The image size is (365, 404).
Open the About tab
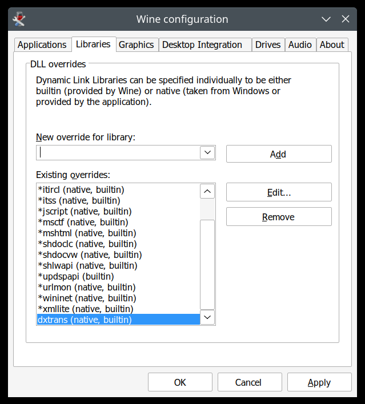(332, 45)
